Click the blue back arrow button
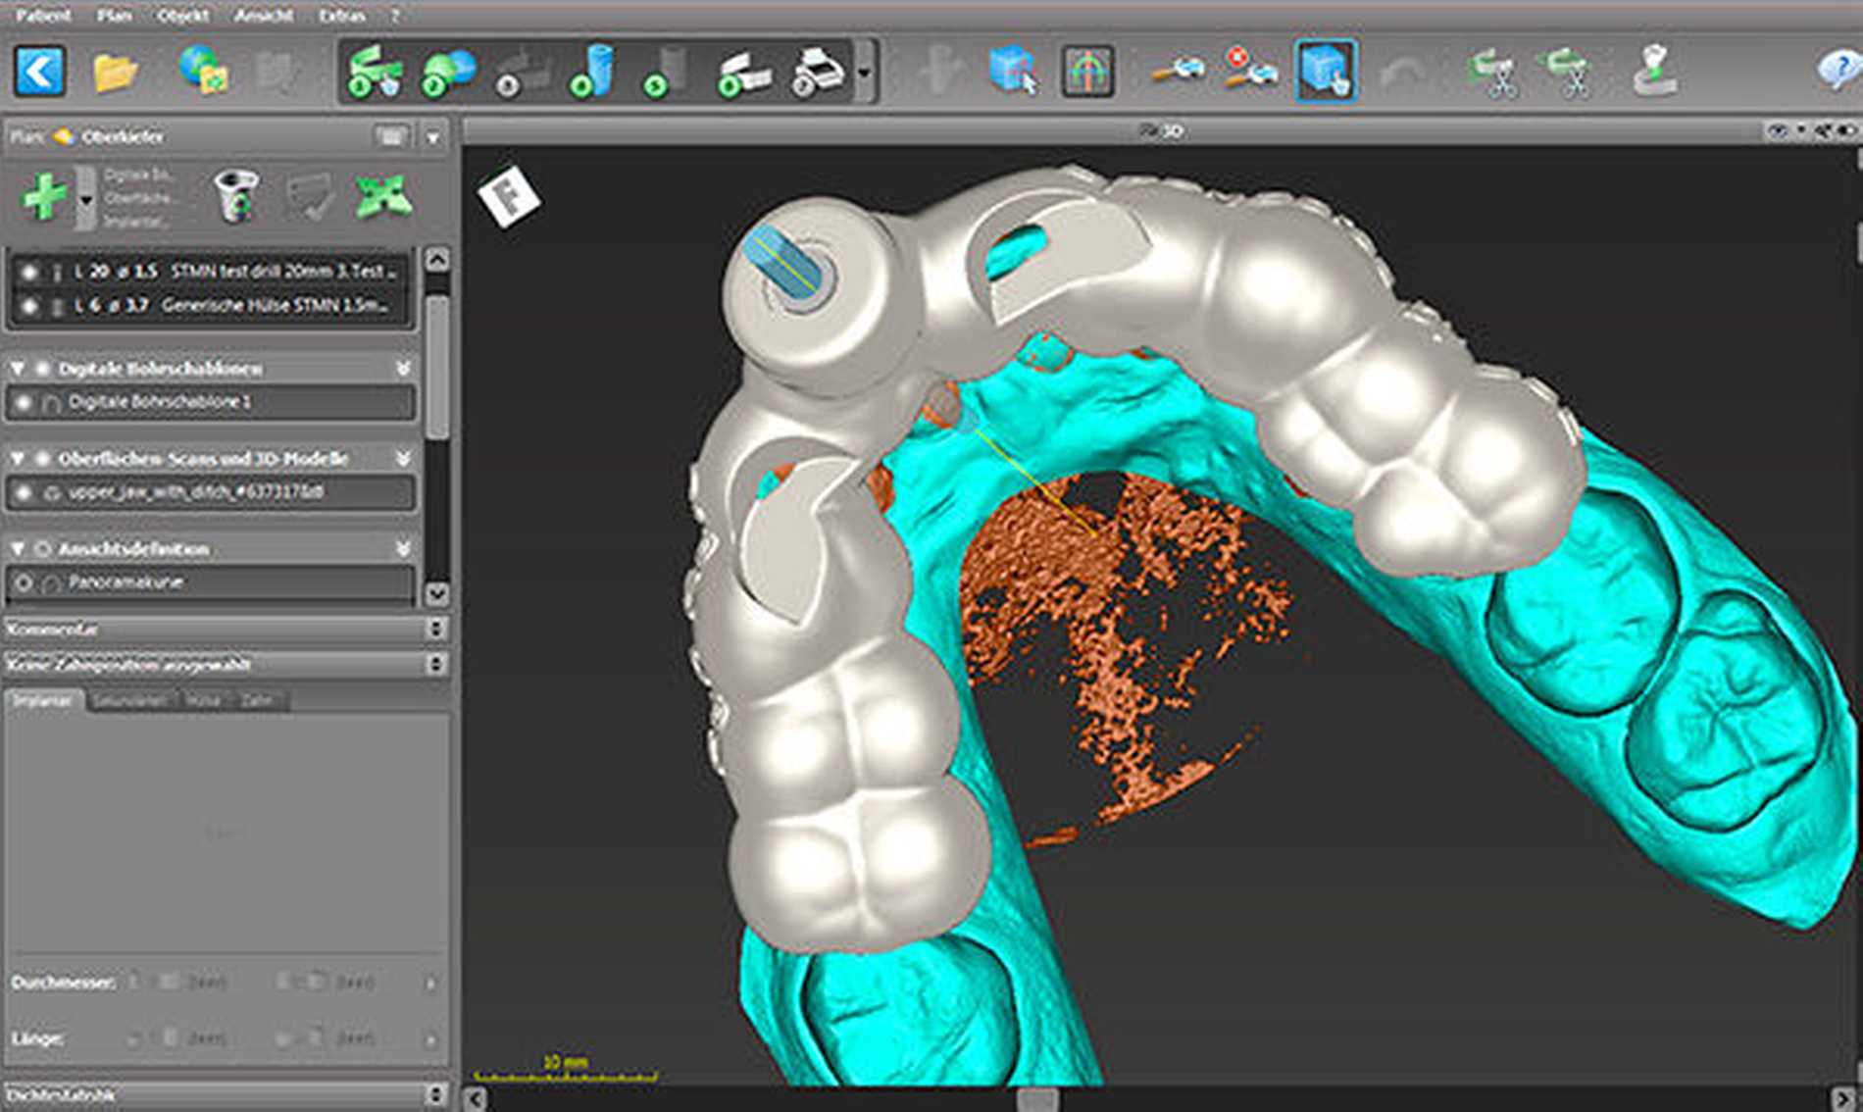 (x=40, y=72)
